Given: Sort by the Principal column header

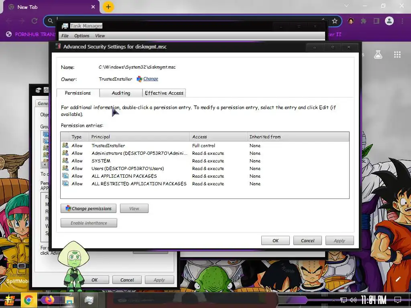Looking at the screenshot, I should point(139,137).
